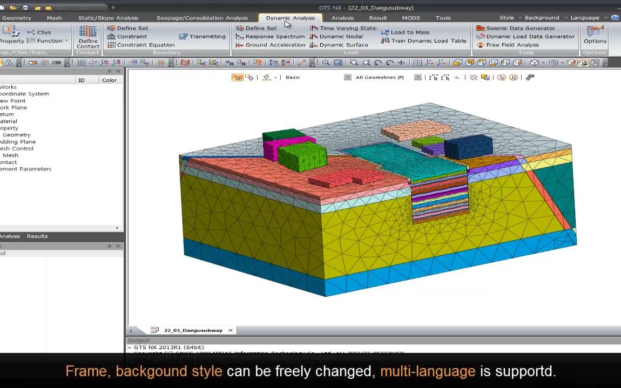Select the Free Field Analysis tool
The image size is (621, 388).
(512, 45)
